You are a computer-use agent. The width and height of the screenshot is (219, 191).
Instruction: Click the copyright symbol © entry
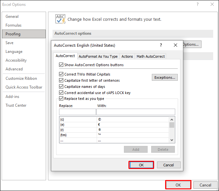pyautogui.click(x=100, y=119)
